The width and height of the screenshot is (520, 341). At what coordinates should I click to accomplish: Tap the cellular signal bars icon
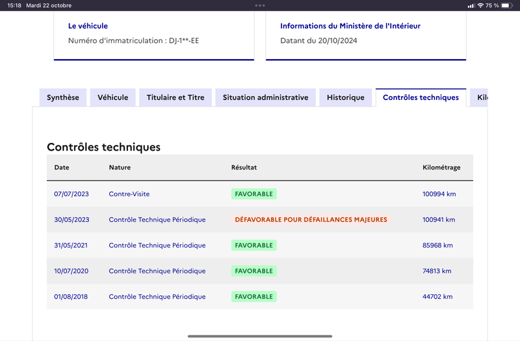[471, 6]
